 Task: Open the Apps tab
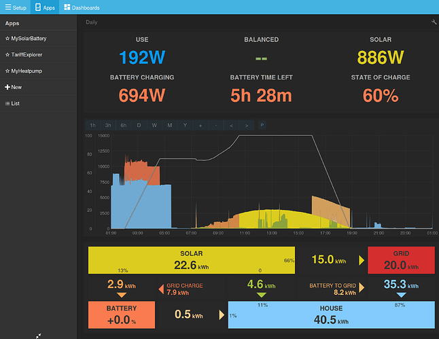[45, 7]
